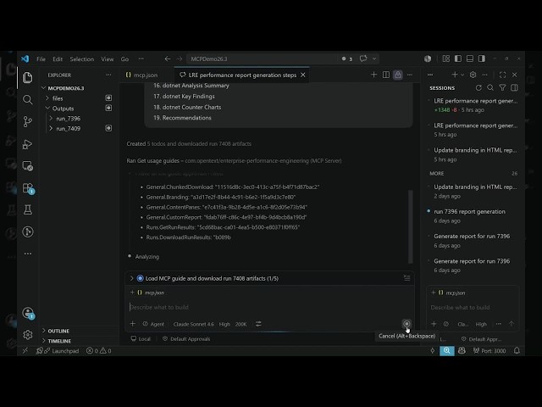The height and width of the screenshot is (407, 542).
Task: Open the Edit menu
Action: 58,59
